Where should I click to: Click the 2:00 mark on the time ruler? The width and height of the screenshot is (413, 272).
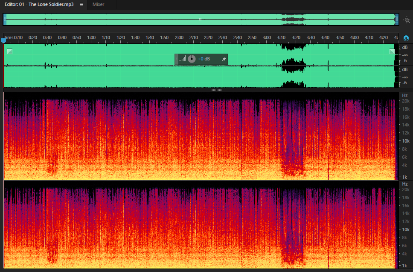point(179,37)
